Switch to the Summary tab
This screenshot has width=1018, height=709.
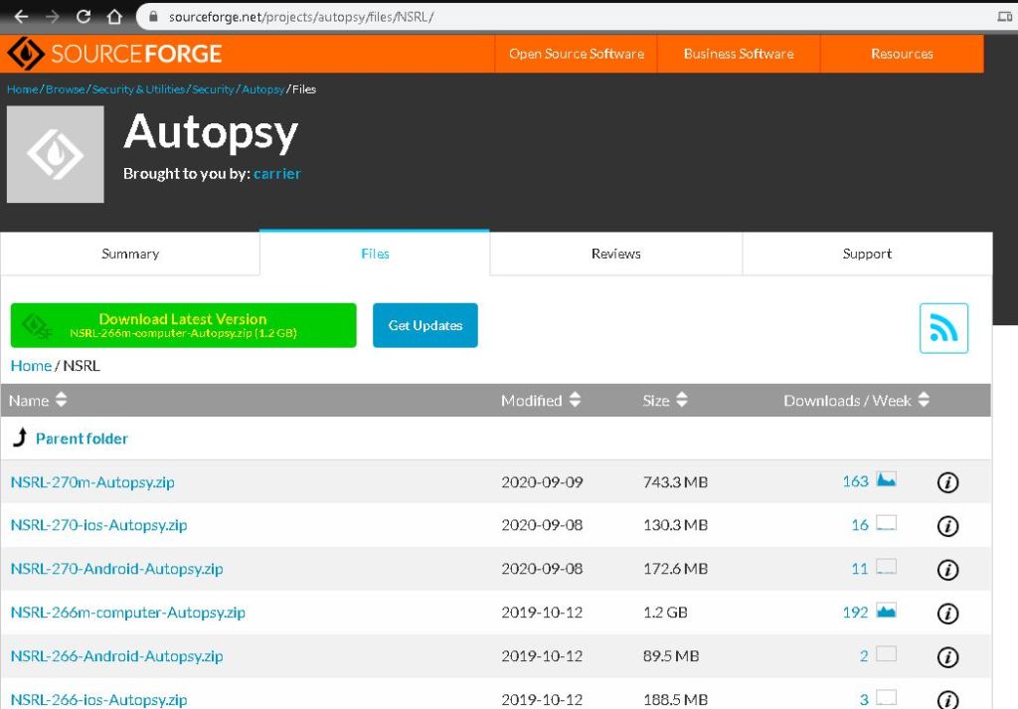click(130, 254)
